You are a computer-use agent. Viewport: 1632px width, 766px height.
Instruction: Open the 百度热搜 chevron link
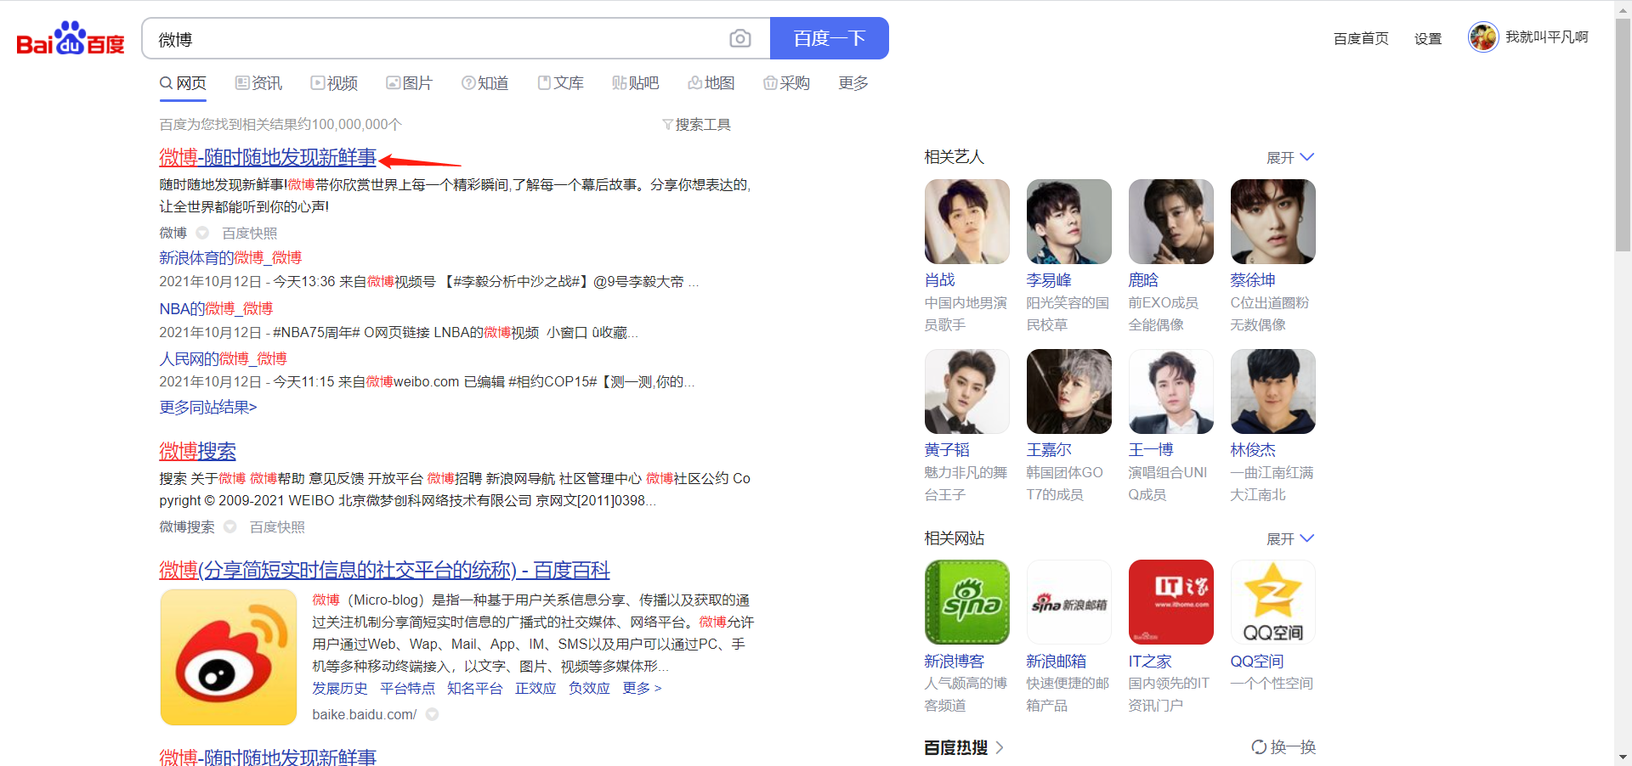(x=1000, y=747)
